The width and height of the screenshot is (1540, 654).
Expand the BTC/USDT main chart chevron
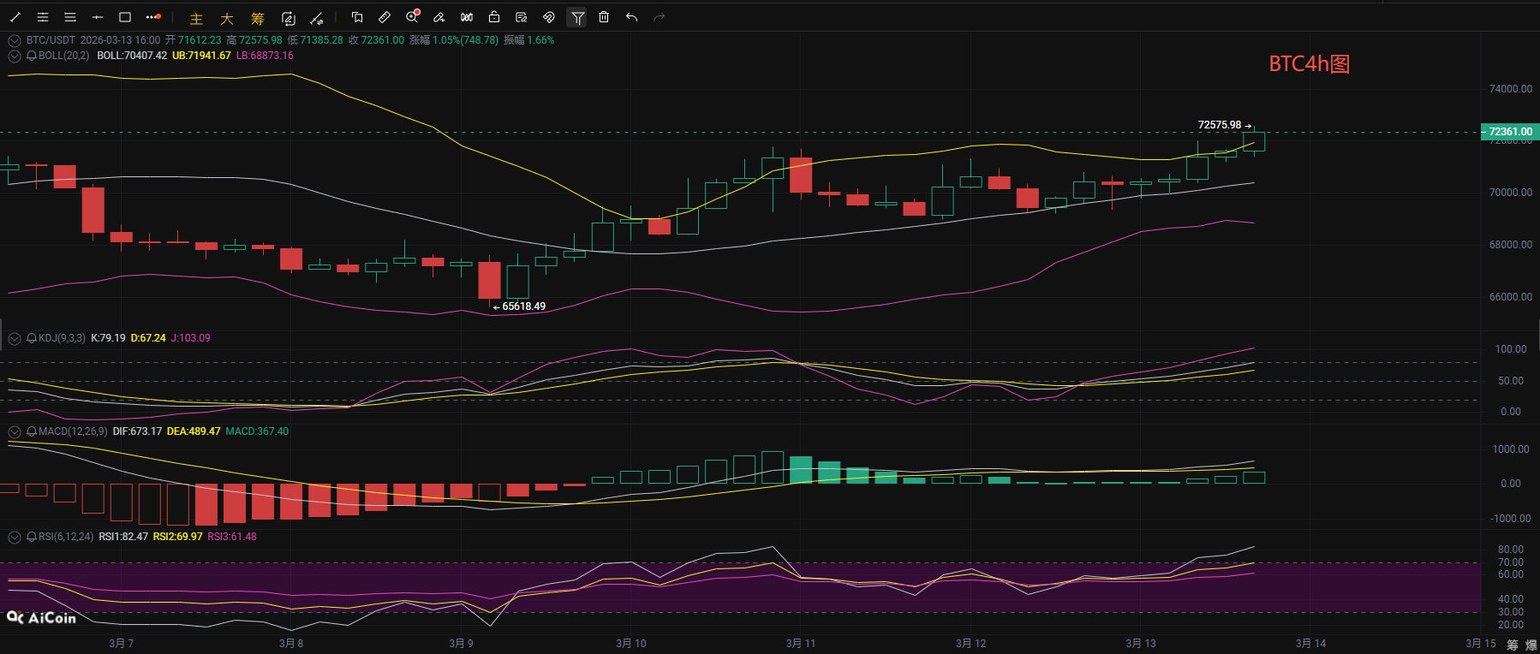click(x=15, y=40)
